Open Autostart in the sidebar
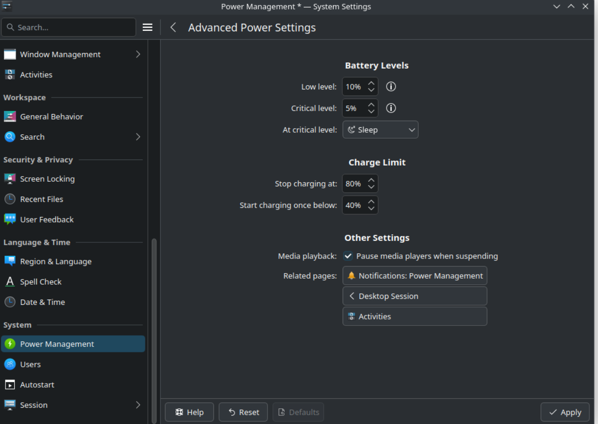This screenshot has height=424, width=598. point(37,385)
